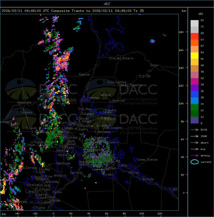Click the magenta eb+bip arrow icon
The image size is (214, 217).
tap(194, 156)
